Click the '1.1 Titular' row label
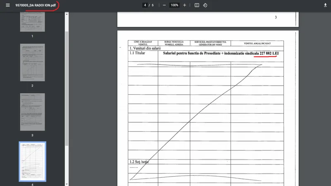The image size is (331, 186). pyautogui.click(x=137, y=53)
